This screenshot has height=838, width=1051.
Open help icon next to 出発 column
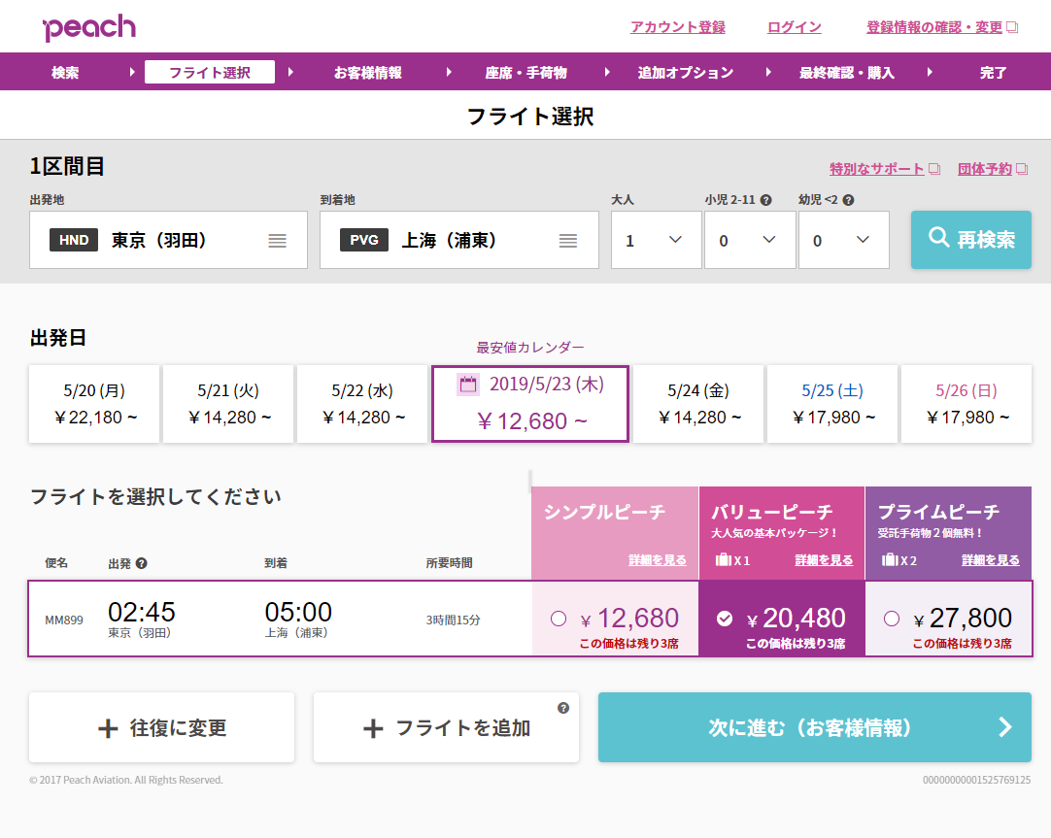[x=142, y=563]
